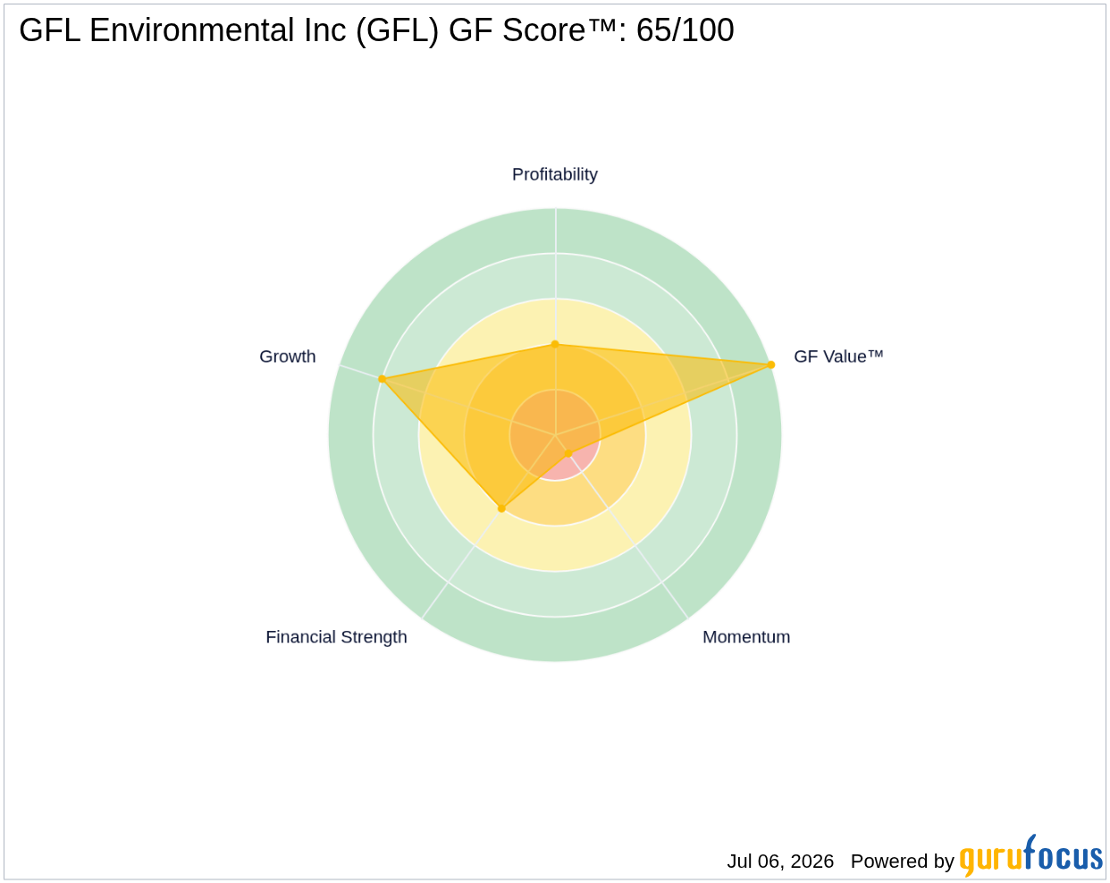1110x883 pixels.
Task: Select the Profitability axis label
Action: pyautogui.click(x=555, y=174)
